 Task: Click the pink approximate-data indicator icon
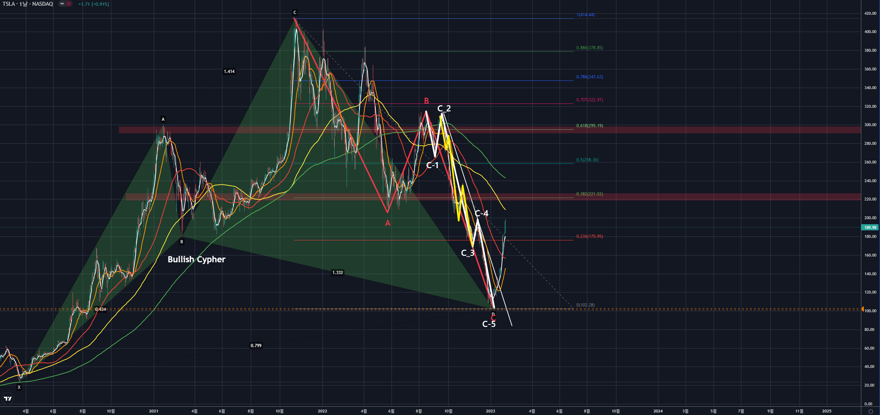69,4
